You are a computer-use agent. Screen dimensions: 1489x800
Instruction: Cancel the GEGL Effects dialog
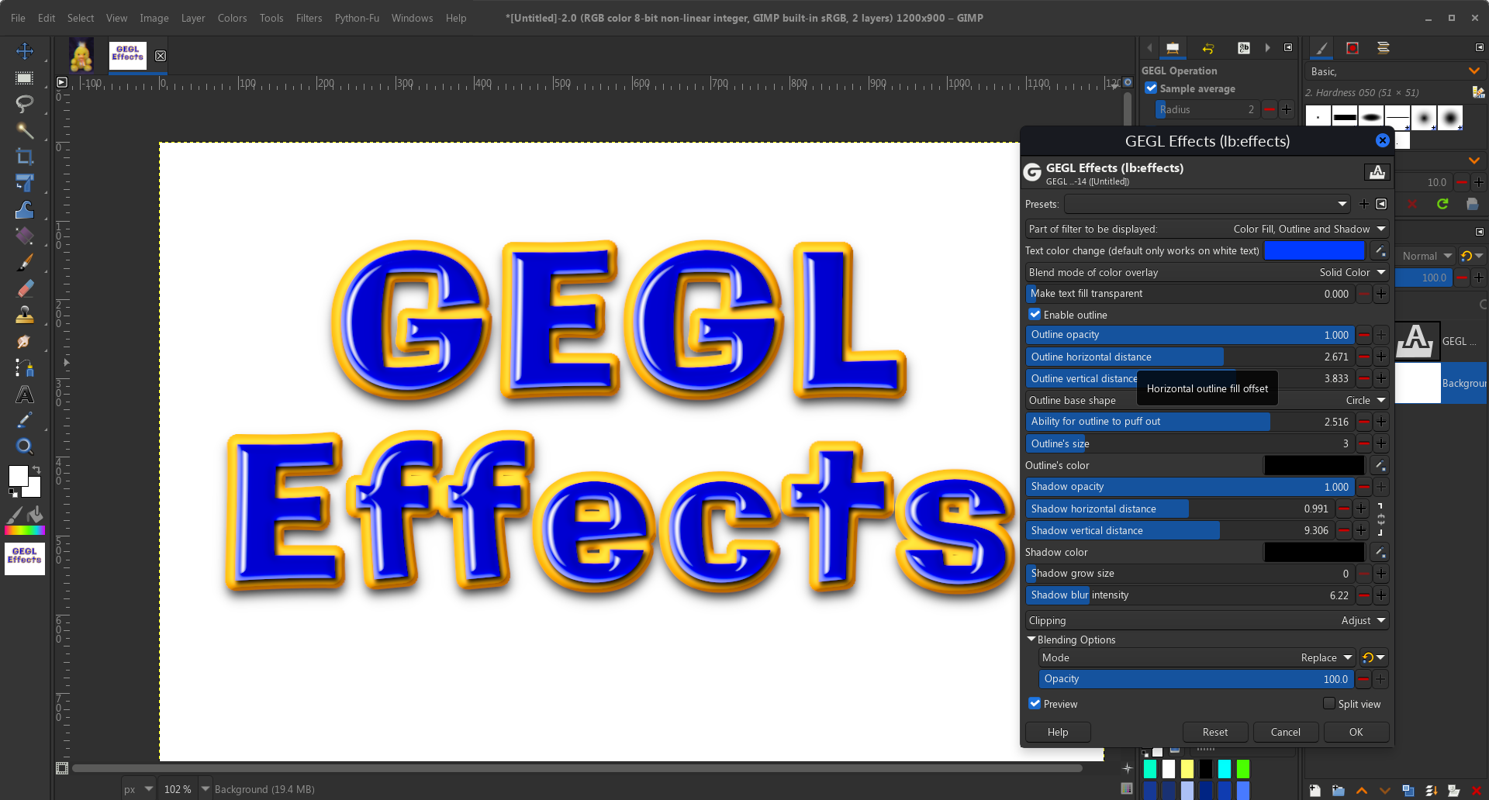click(1286, 732)
